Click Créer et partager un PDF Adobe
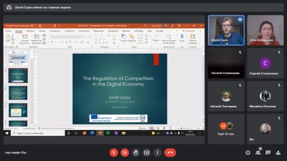 169,39
